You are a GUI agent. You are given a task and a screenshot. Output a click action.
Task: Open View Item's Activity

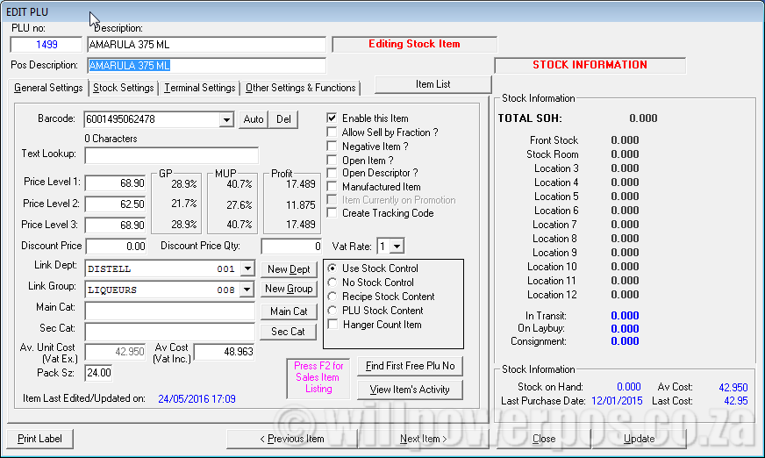click(x=410, y=390)
